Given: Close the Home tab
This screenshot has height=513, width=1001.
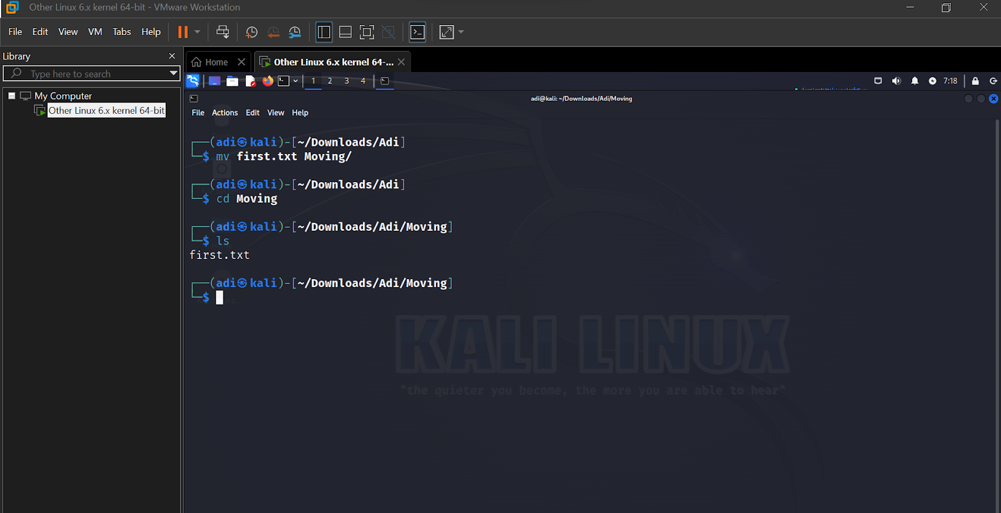Looking at the screenshot, I should (x=241, y=62).
